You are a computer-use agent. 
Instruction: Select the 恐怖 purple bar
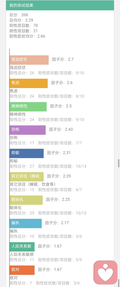coord(27,130)
